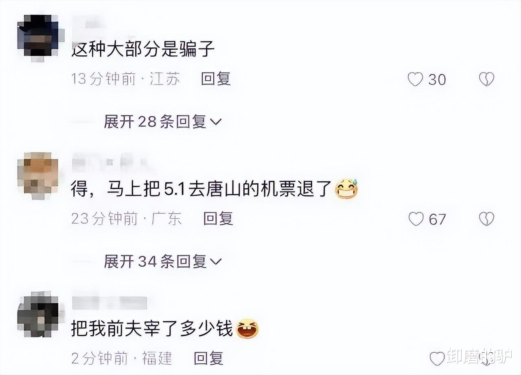The width and height of the screenshot is (521, 375).
Task: Open third commenter's gray pixelated avatar
Action: click(38, 315)
